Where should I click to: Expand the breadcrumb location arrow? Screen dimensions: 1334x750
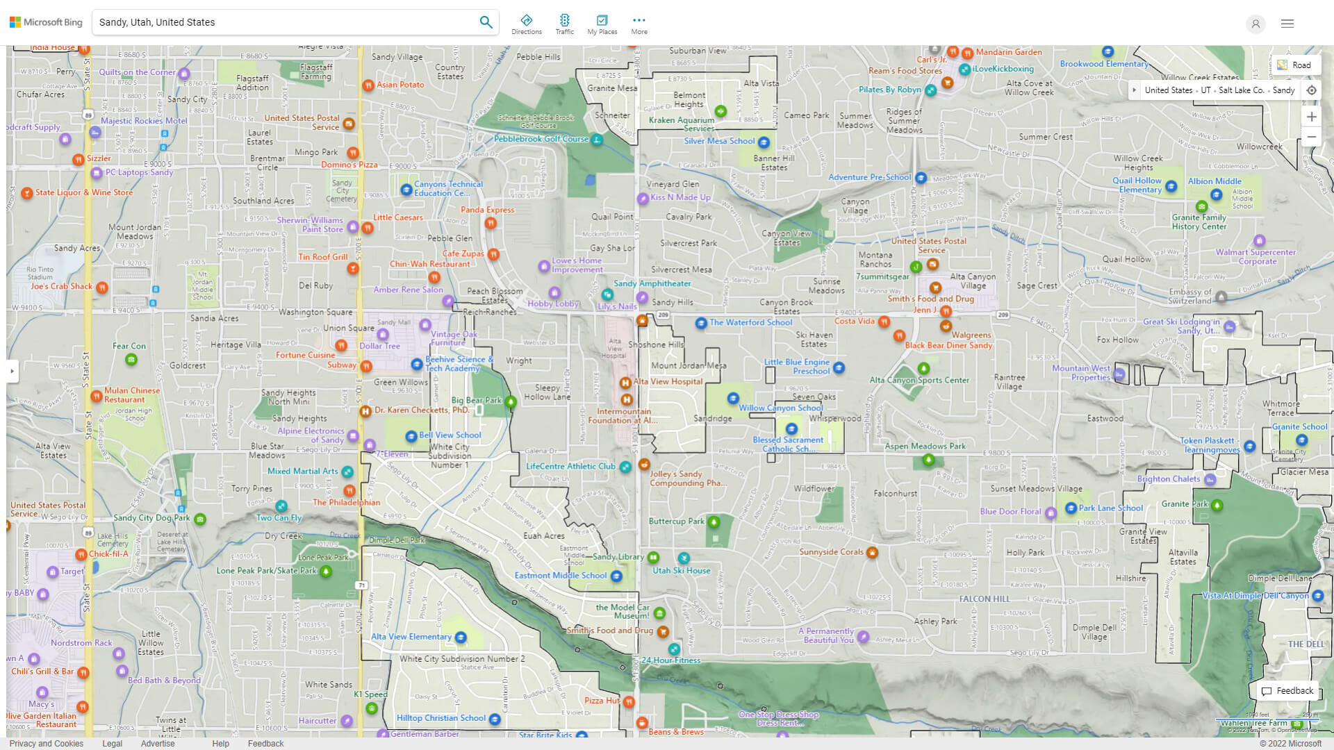coord(1135,90)
